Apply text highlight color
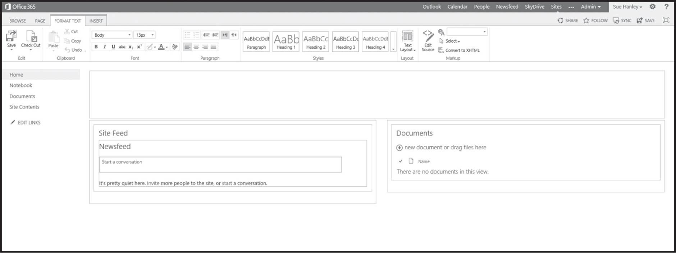Screen dimensions: 676x253 [x=149, y=47]
